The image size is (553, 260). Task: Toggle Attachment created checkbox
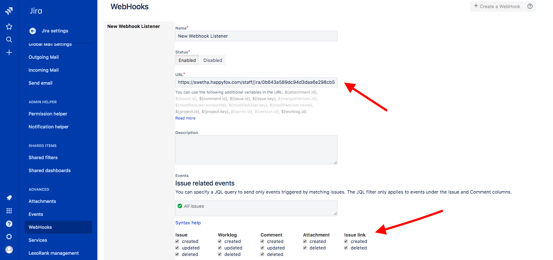click(x=305, y=241)
